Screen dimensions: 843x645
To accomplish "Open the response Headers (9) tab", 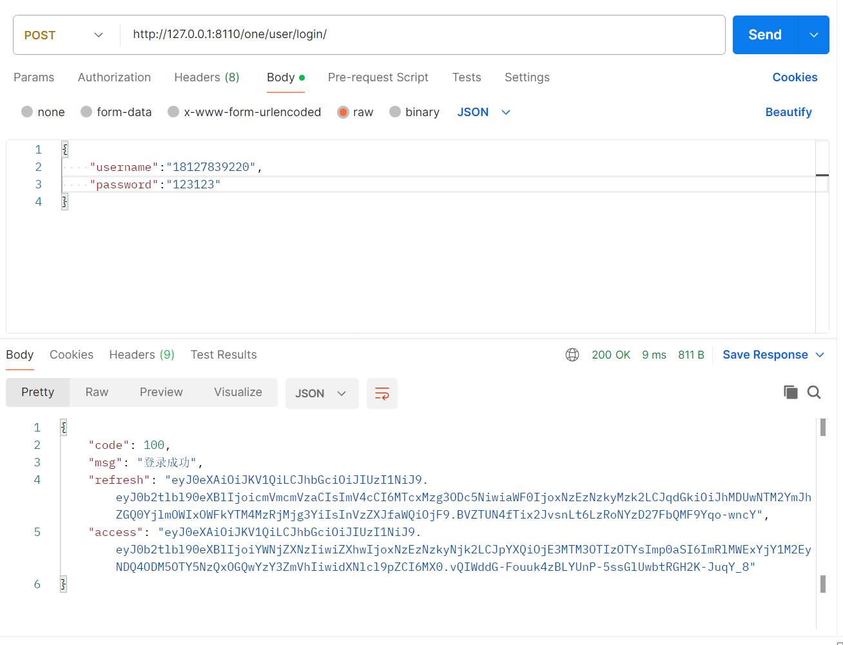I will tap(142, 355).
